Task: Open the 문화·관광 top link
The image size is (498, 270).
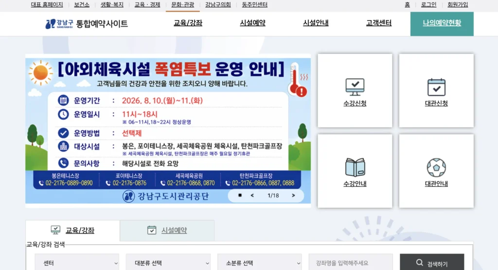Action: coord(183,5)
